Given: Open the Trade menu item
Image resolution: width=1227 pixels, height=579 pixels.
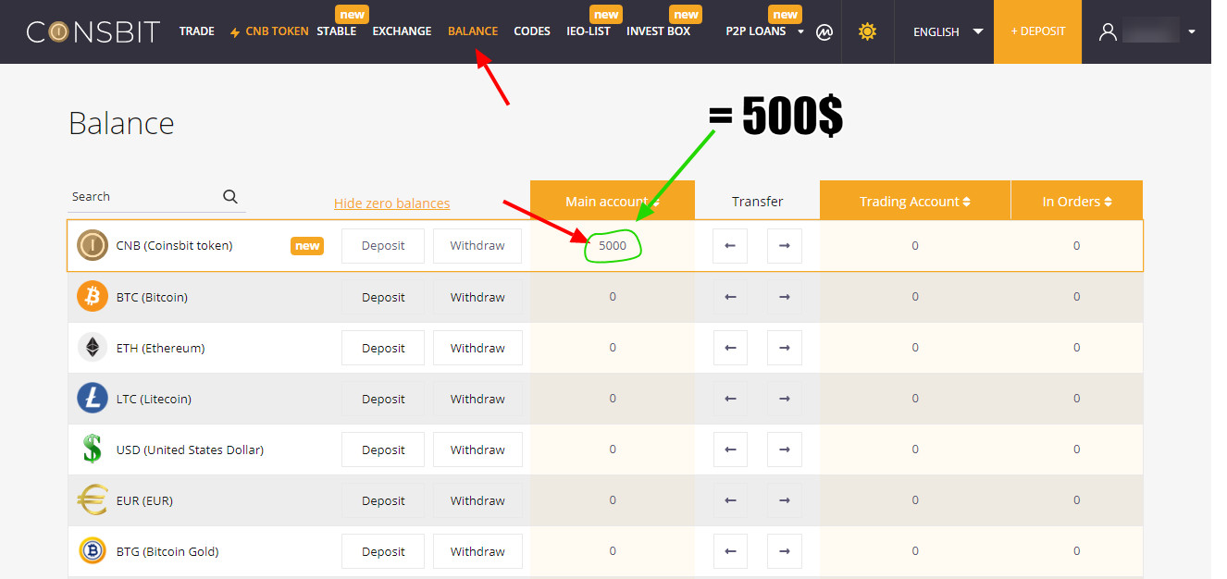Looking at the screenshot, I should pos(196,31).
